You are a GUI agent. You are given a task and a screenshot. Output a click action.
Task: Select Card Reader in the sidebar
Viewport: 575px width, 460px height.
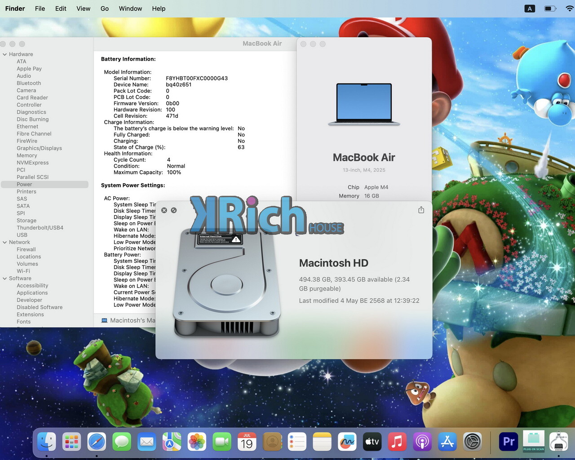[32, 97]
